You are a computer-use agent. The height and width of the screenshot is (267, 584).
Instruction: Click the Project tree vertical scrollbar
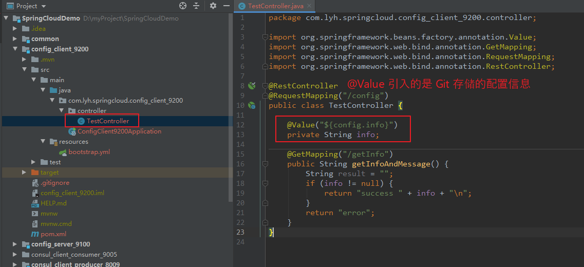click(x=231, y=108)
